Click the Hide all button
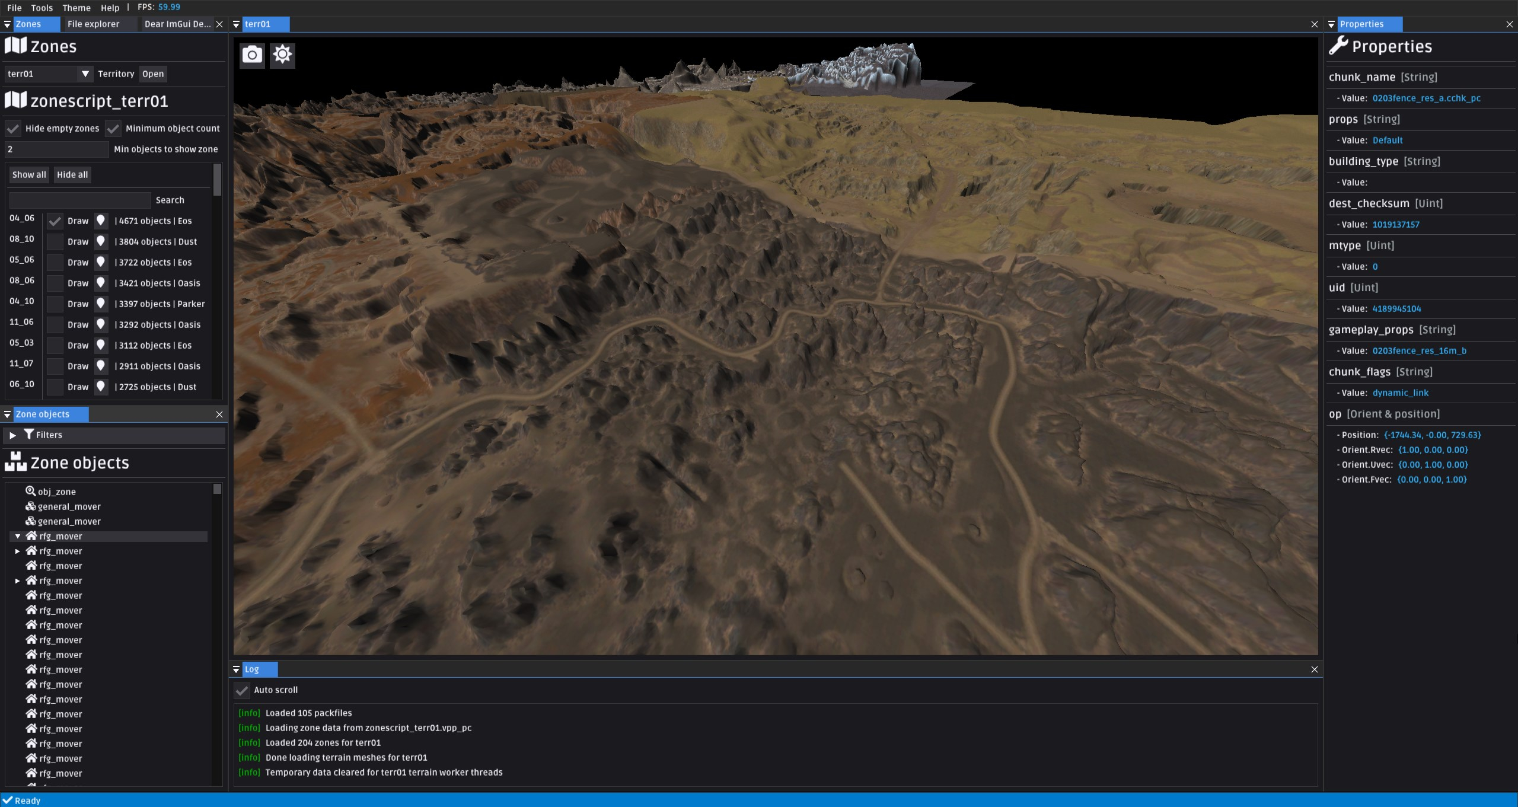 tap(72, 175)
